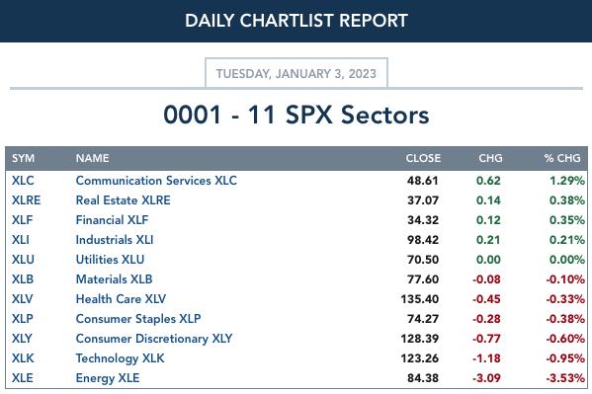Click the CLOSE column header
This screenshot has height=394, width=592.
pos(423,158)
